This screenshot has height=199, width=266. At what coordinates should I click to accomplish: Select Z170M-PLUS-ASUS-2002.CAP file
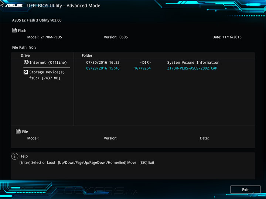pyautogui.click(x=192, y=68)
